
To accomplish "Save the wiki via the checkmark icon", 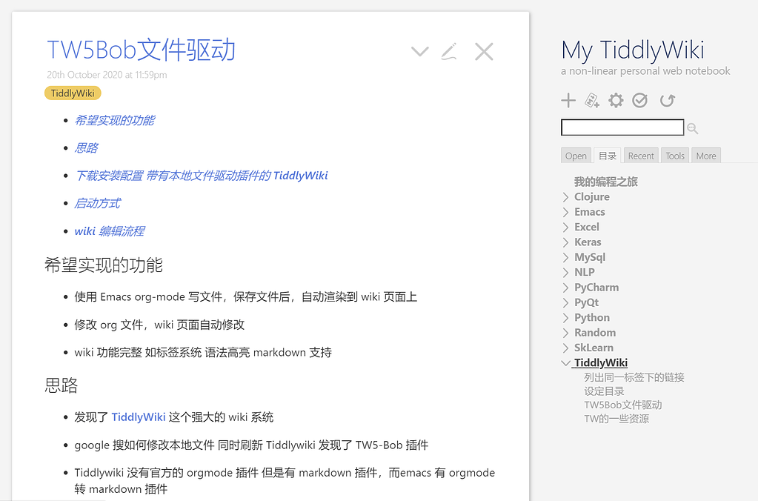I will pyautogui.click(x=639, y=100).
